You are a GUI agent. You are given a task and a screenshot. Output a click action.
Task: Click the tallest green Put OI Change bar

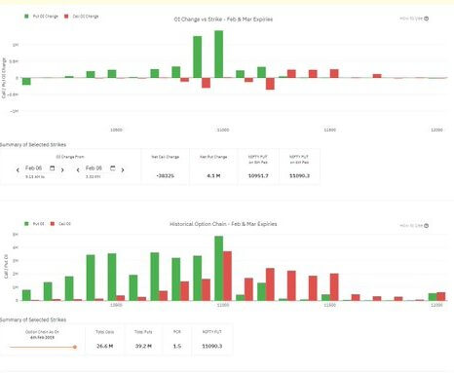click(219, 55)
